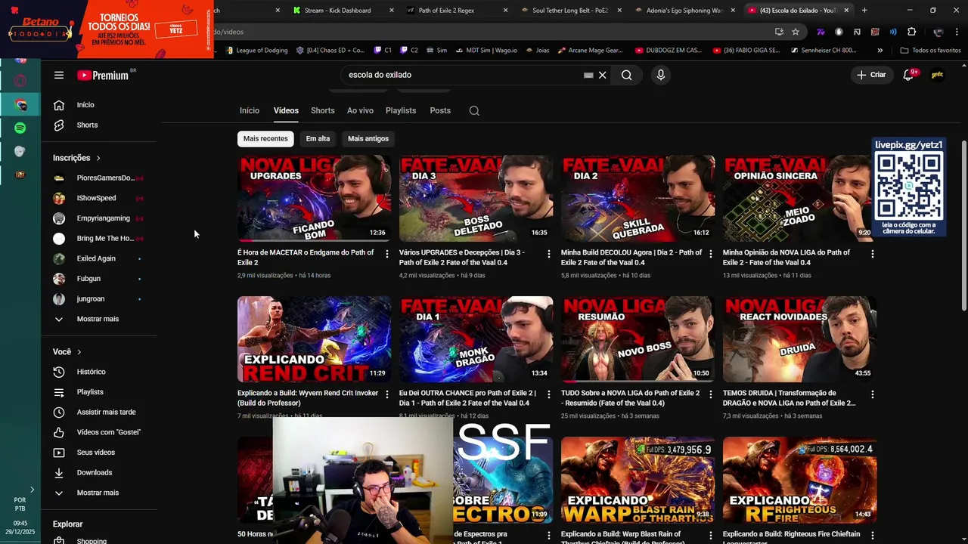Open IShowSpeed subscription channel
This screenshot has width=968, height=544.
point(96,198)
